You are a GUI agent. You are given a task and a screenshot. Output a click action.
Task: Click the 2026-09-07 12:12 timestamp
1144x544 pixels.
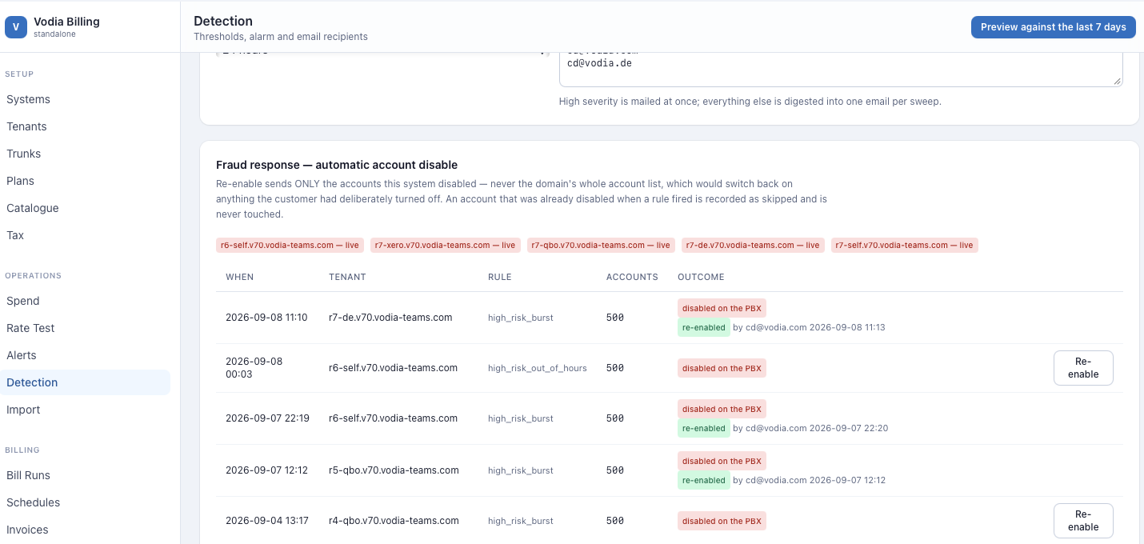click(x=266, y=470)
